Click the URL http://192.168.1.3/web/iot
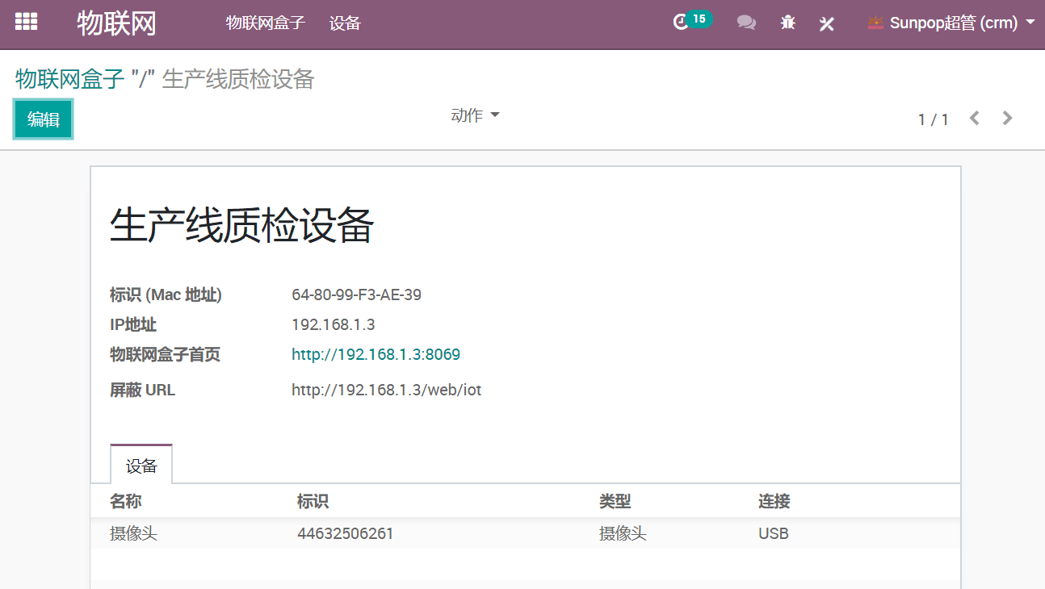Viewport: 1045px width, 589px height. pyautogui.click(x=386, y=391)
